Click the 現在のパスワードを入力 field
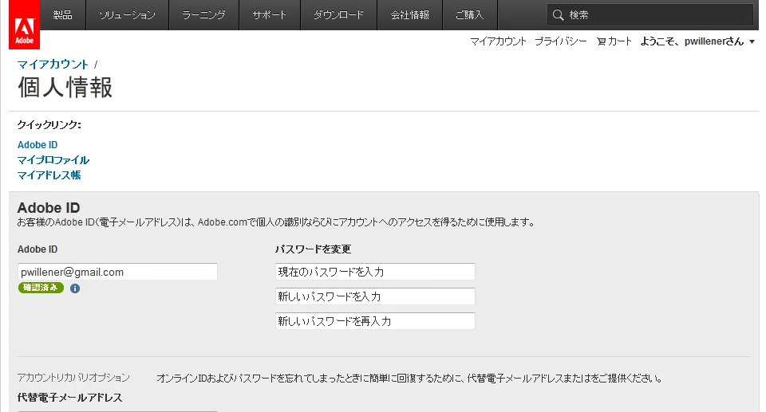Screen dimensions: 766x412 [375, 272]
